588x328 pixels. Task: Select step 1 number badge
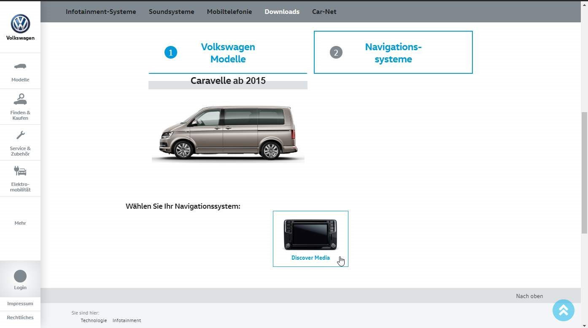click(x=171, y=53)
